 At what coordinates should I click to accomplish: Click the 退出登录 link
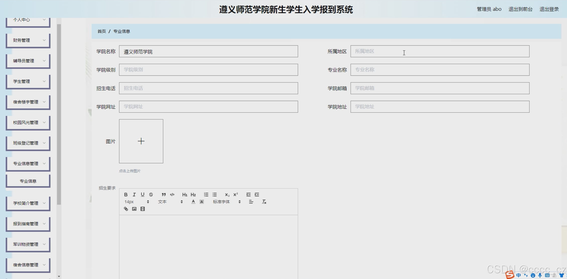tap(549, 9)
